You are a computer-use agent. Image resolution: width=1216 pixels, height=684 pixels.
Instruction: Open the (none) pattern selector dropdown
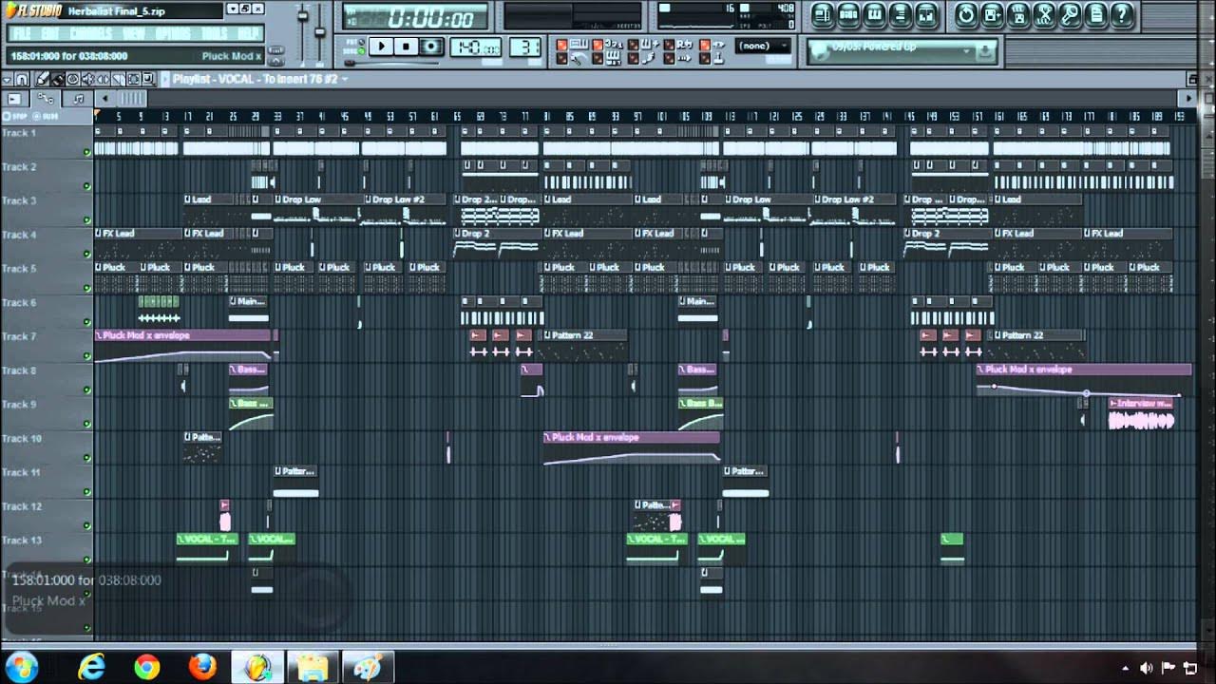point(764,46)
